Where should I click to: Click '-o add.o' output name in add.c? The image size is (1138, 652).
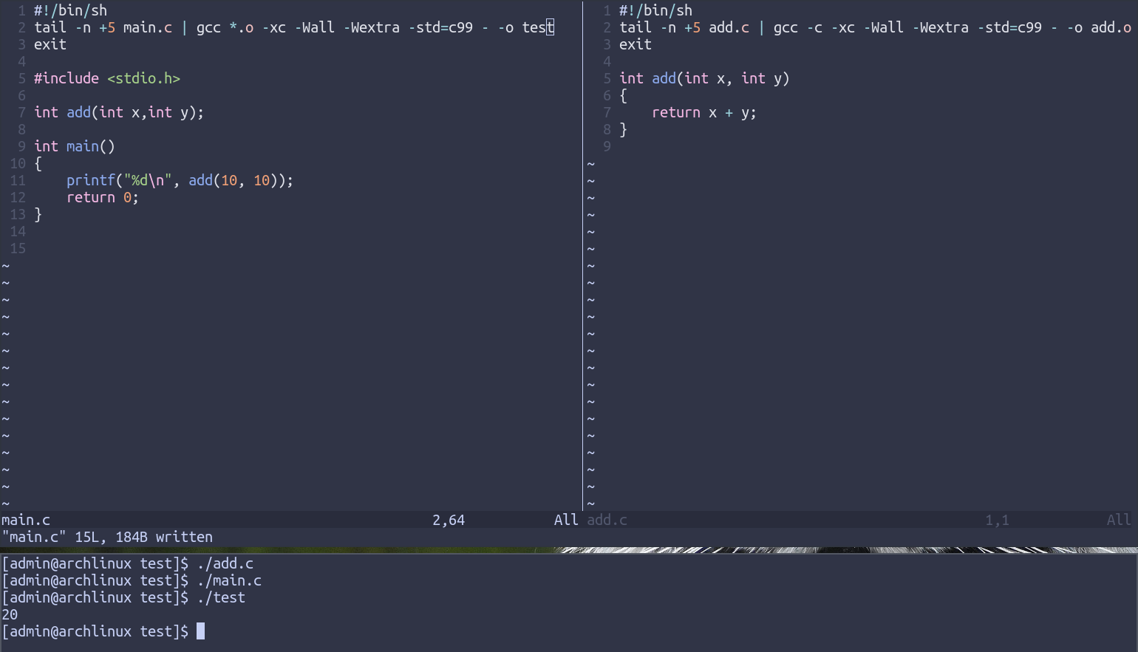pyautogui.click(x=1100, y=27)
